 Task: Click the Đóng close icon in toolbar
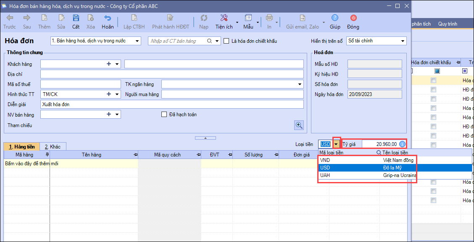point(353,18)
